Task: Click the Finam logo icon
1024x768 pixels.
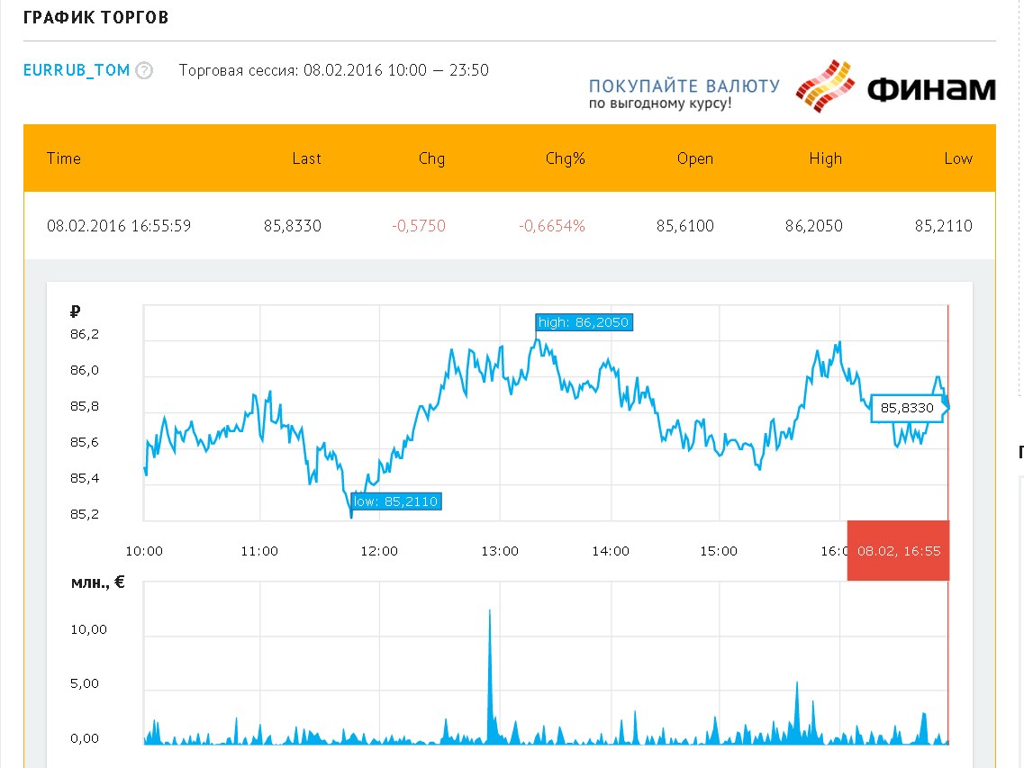Action: (824, 86)
